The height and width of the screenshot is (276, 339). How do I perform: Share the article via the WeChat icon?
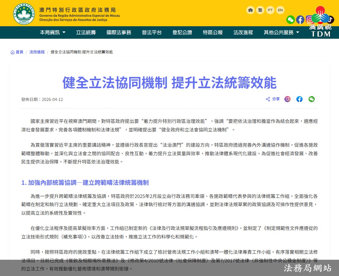[312, 99]
